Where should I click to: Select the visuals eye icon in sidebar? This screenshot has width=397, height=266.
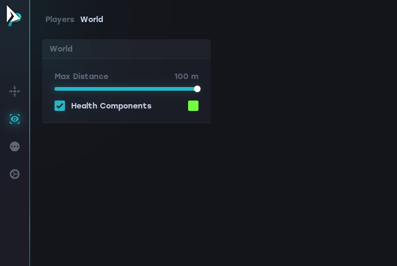(15, 119)
